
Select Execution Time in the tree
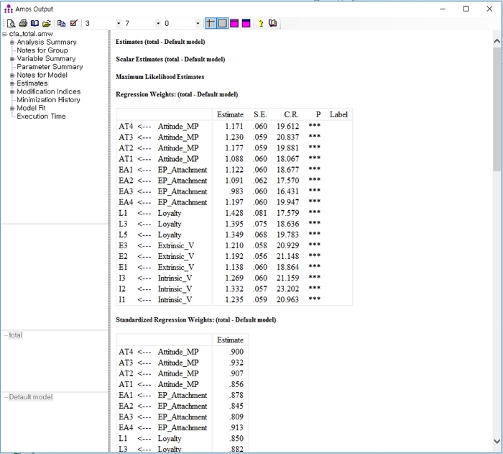[41, 117]
